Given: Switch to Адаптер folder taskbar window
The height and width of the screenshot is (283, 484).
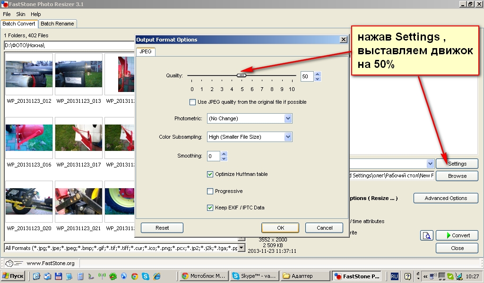Looking at the screenshot, I should coord(305,276).
